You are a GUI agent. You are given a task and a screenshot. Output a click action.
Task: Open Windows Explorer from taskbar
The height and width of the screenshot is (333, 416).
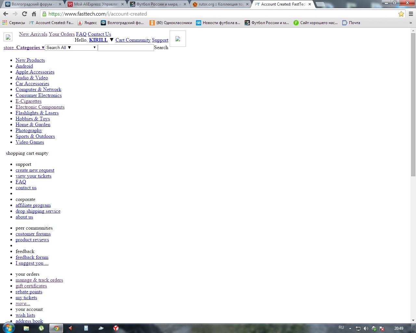coord(26,328)
